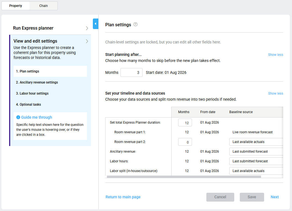Open Labor hours baseline source dropdown
Image resolution: width=292 pixels, height=211 pixels.
(x=256, y=161)
